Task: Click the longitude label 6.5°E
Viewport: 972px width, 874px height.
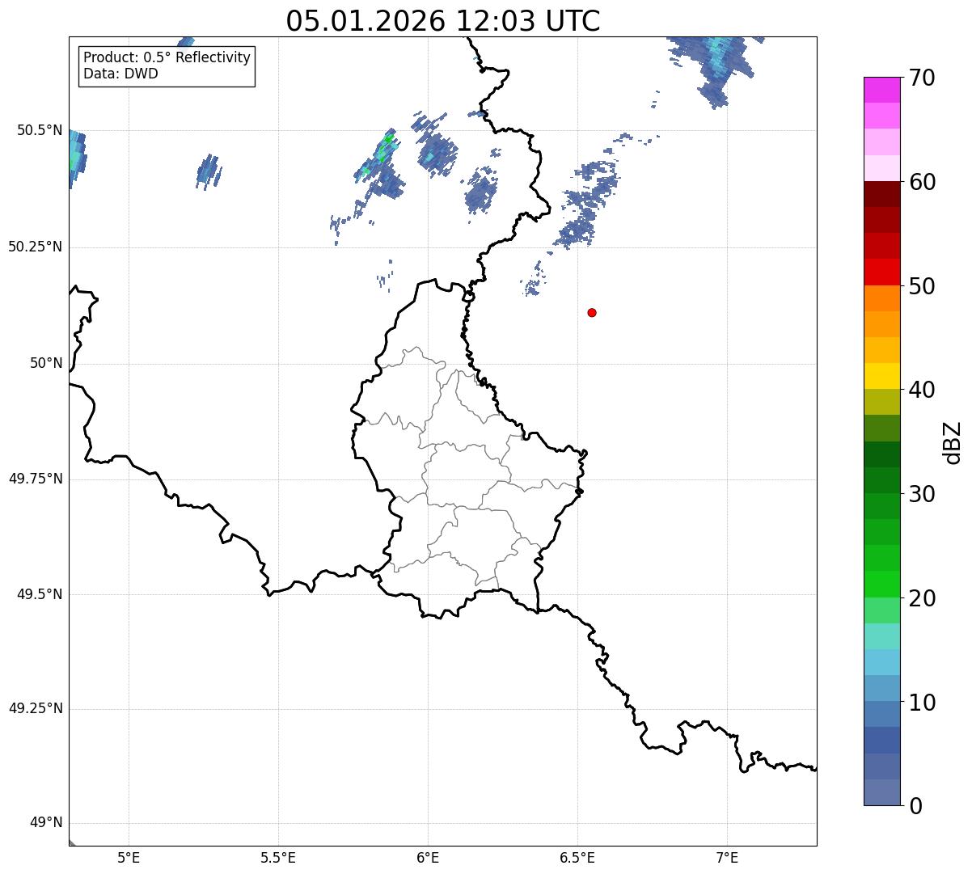Action: coord(577,857)
